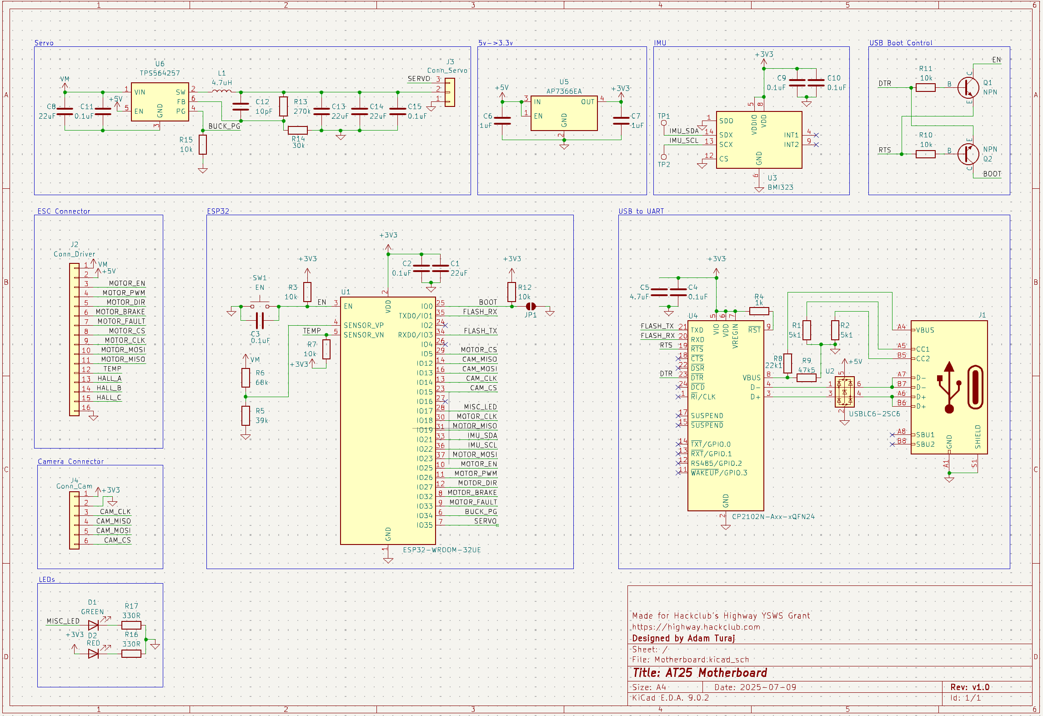Viewport: 1043px width, 716px height.
Task: Click the TP2 test point symbol
Action: pos(664,156)
